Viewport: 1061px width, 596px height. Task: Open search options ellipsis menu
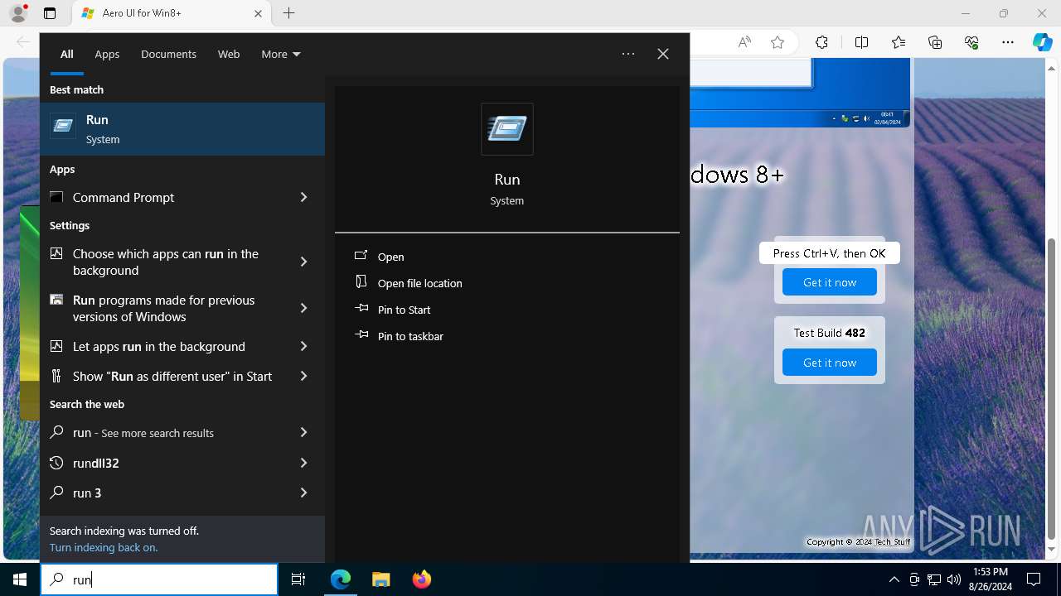pos(628,54)
